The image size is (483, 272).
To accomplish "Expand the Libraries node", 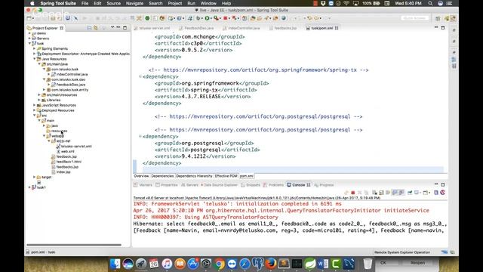I will point(39,100).
